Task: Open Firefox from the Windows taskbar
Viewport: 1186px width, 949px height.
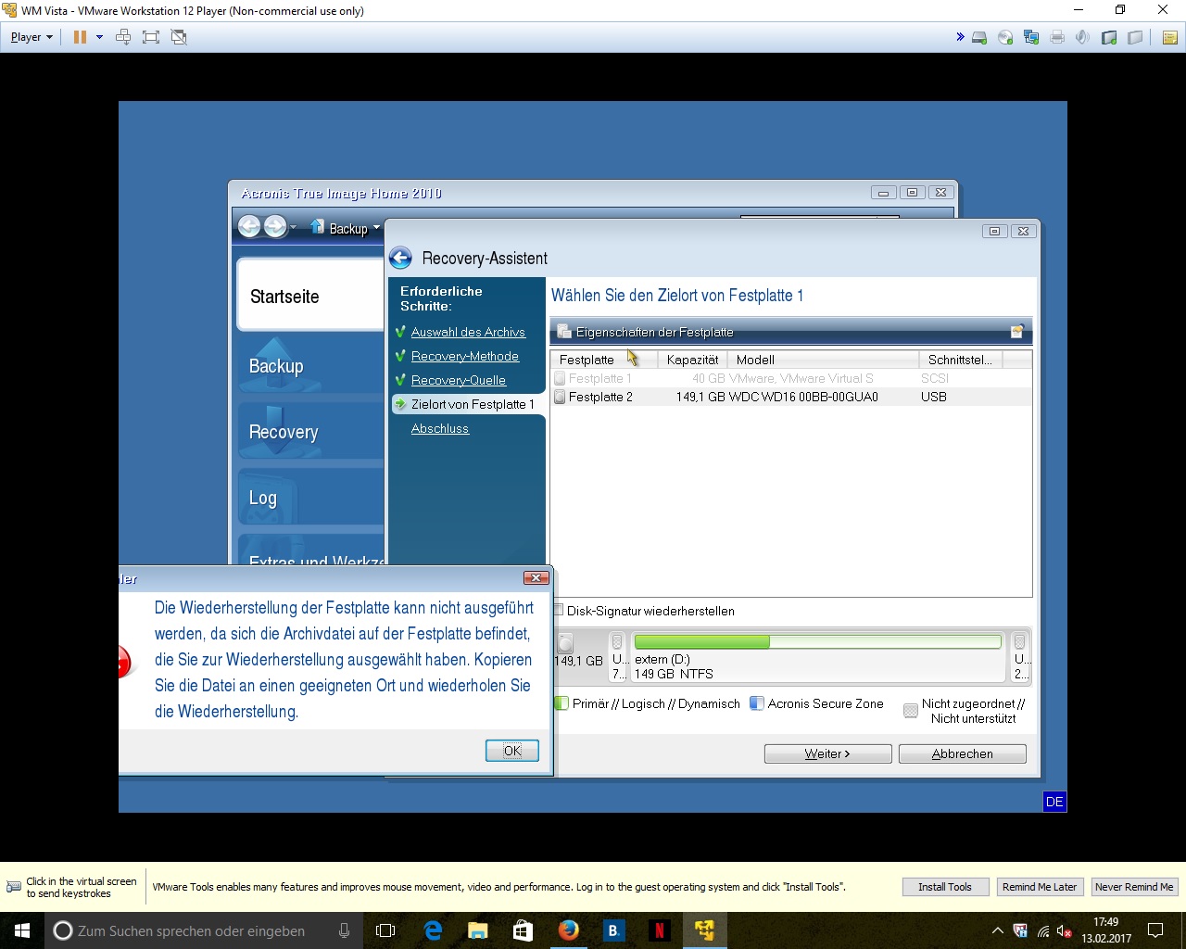Action: coord(569,930)
